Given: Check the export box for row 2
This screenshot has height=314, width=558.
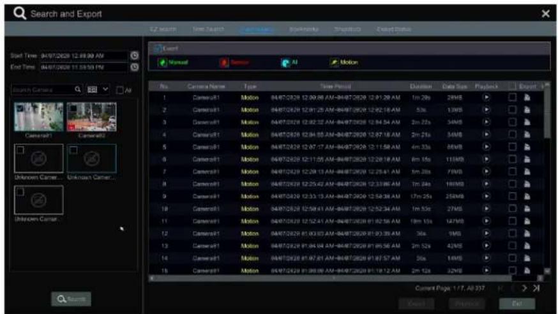Looking at the screenshot, I should pyautogui.click(x=512, y=110).
